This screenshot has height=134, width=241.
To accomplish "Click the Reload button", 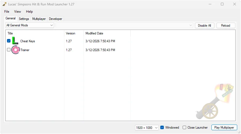I will pyautogui.click(x=226, y=26).
